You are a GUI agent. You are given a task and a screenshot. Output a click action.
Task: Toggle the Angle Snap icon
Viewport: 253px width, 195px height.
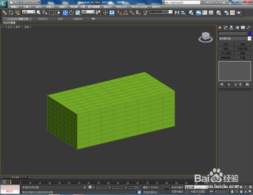[x=125, y=13]
